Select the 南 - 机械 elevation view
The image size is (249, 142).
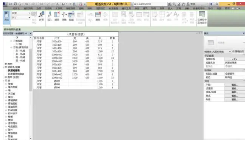pos(20,57)
